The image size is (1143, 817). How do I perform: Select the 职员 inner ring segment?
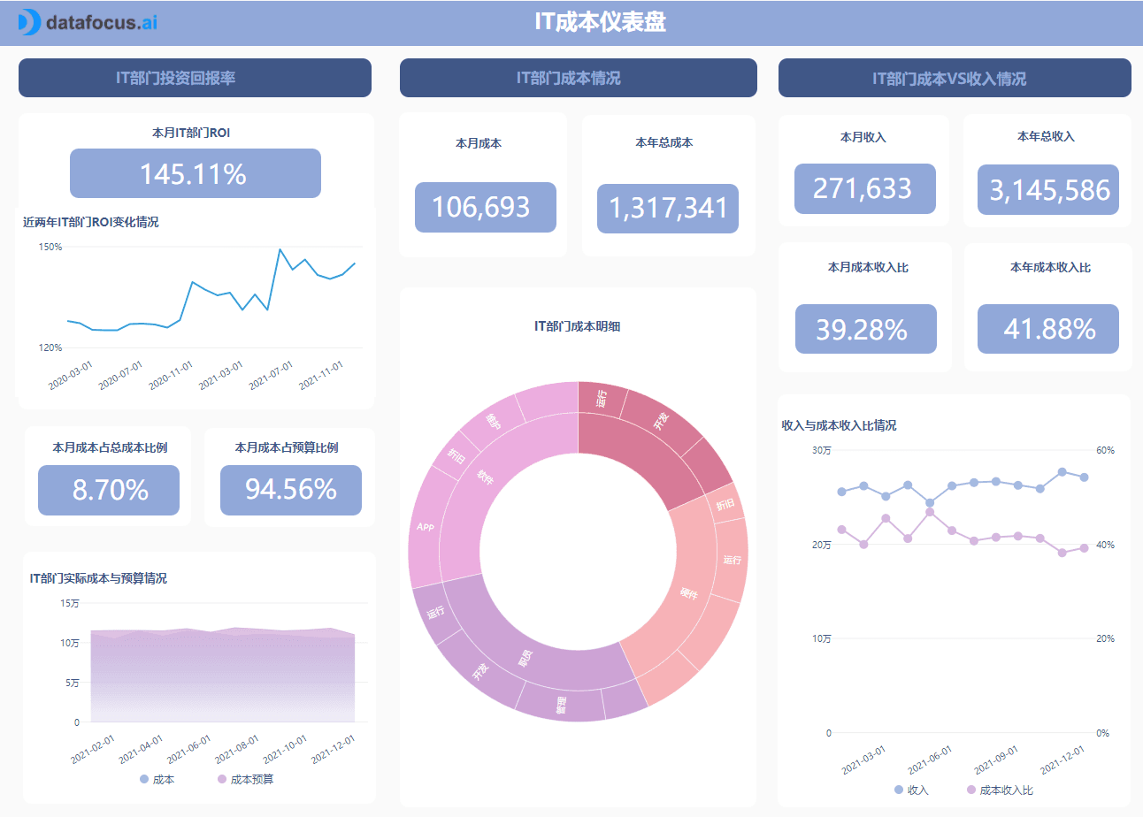pyautogui.click(x=525, y=659)
